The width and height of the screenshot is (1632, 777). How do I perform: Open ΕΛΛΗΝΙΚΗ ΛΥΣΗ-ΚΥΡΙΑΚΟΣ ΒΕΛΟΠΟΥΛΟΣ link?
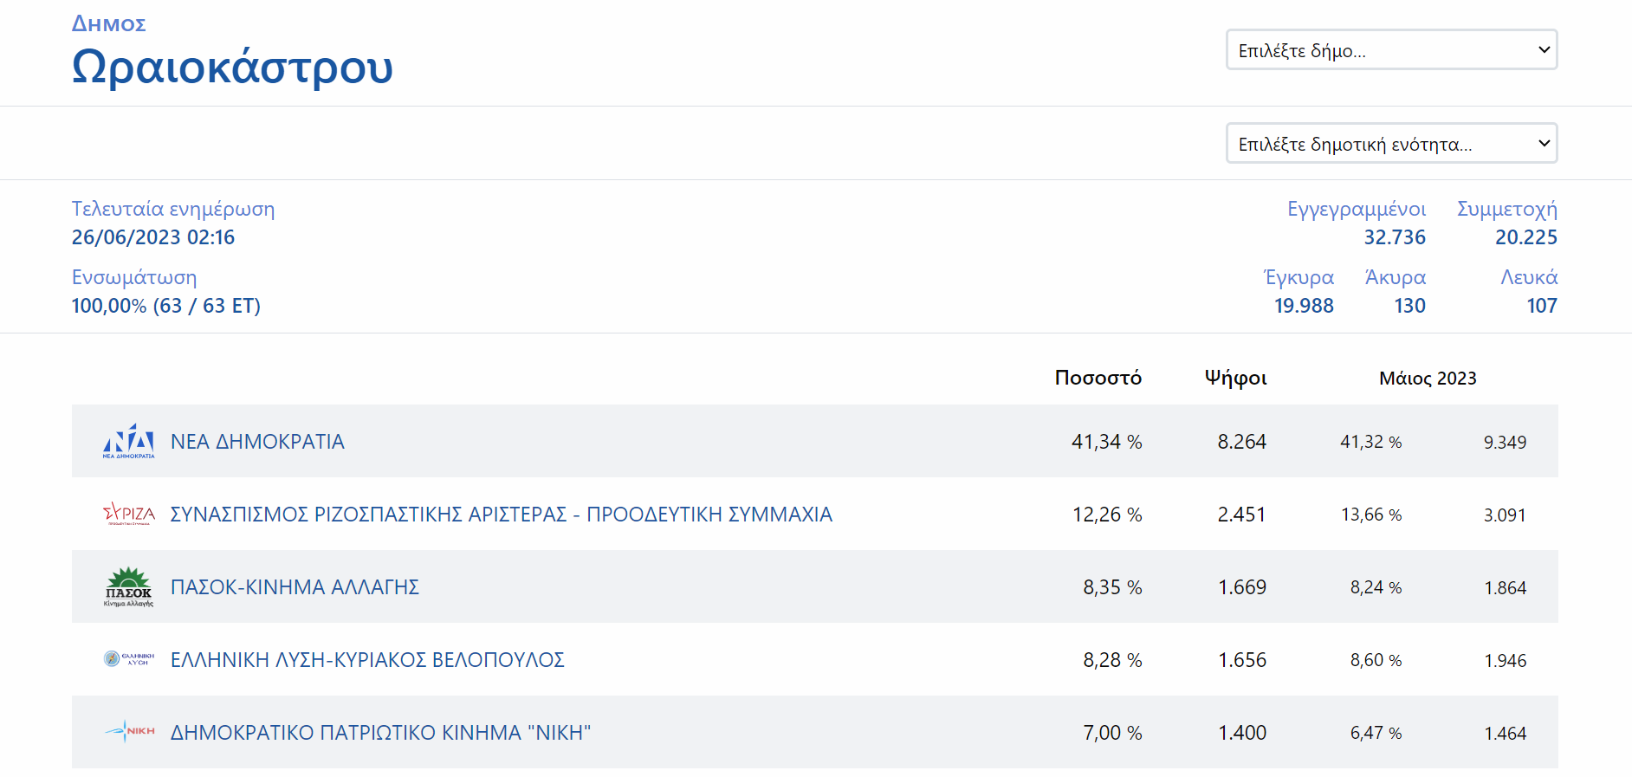(x=367, y=660)
